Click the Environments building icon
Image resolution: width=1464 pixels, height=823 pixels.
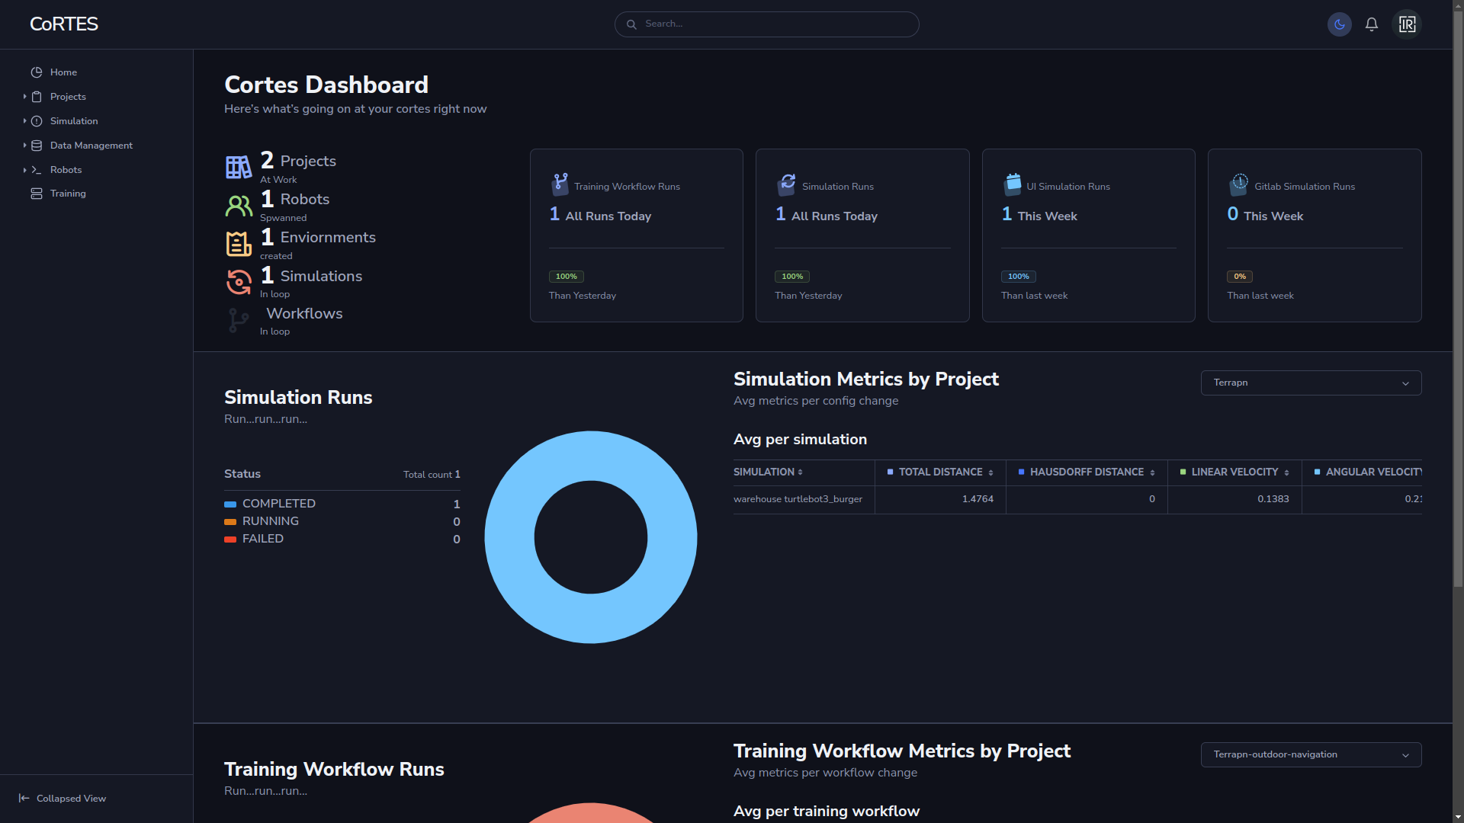pos(239,244)
